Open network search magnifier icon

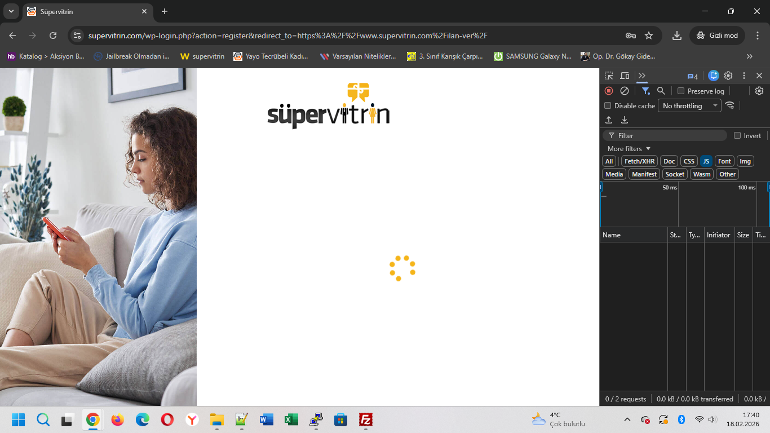pos(661,91)
